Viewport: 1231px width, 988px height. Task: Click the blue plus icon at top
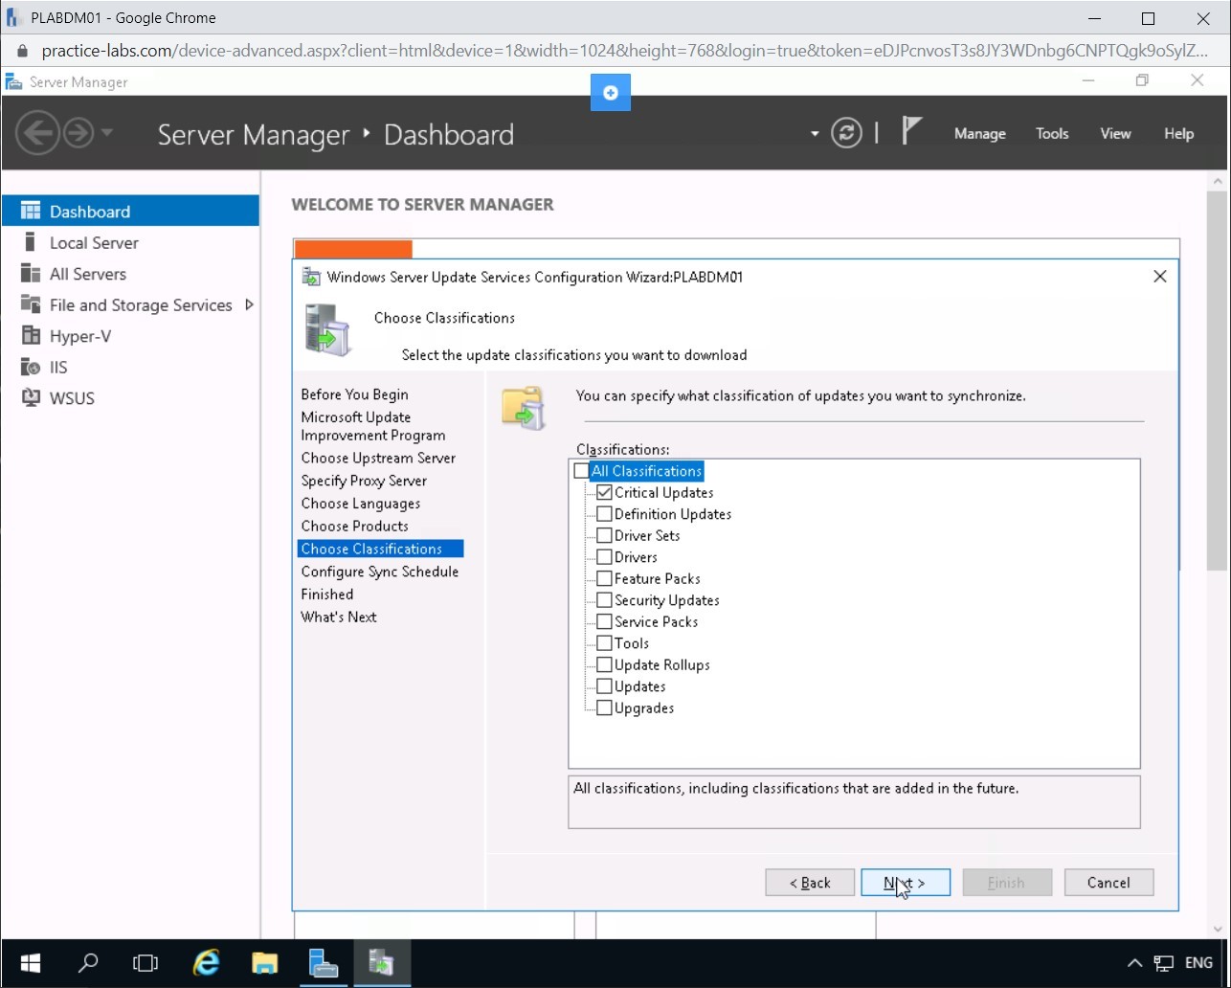coord(611,93)
